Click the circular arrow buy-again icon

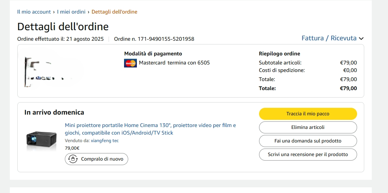click(x=73, y=159)
